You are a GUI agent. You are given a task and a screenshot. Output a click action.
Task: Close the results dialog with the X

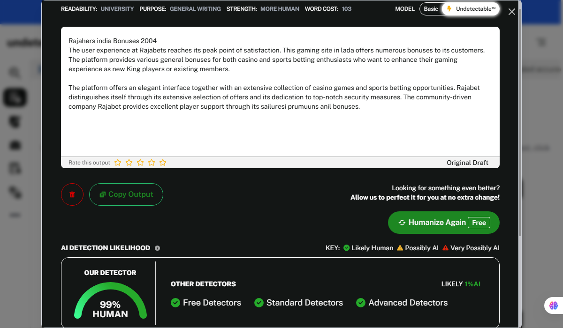[512, 12]
